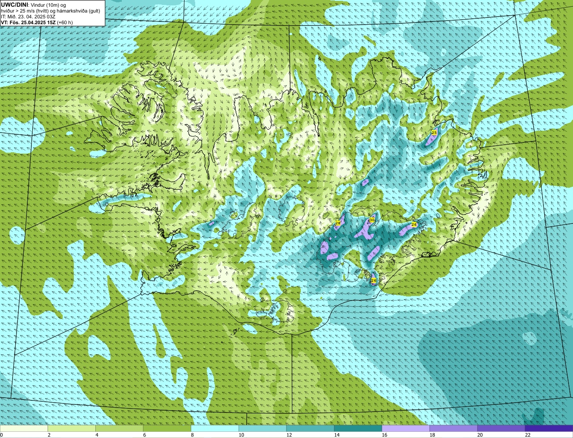
Task: Click the yellow gust label 30
Action: [x=372, y=220]
